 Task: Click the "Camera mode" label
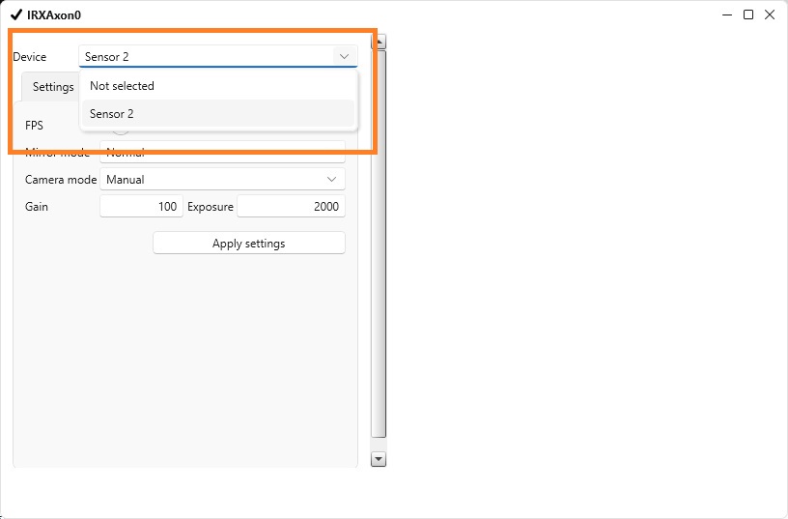coord(61,180)
